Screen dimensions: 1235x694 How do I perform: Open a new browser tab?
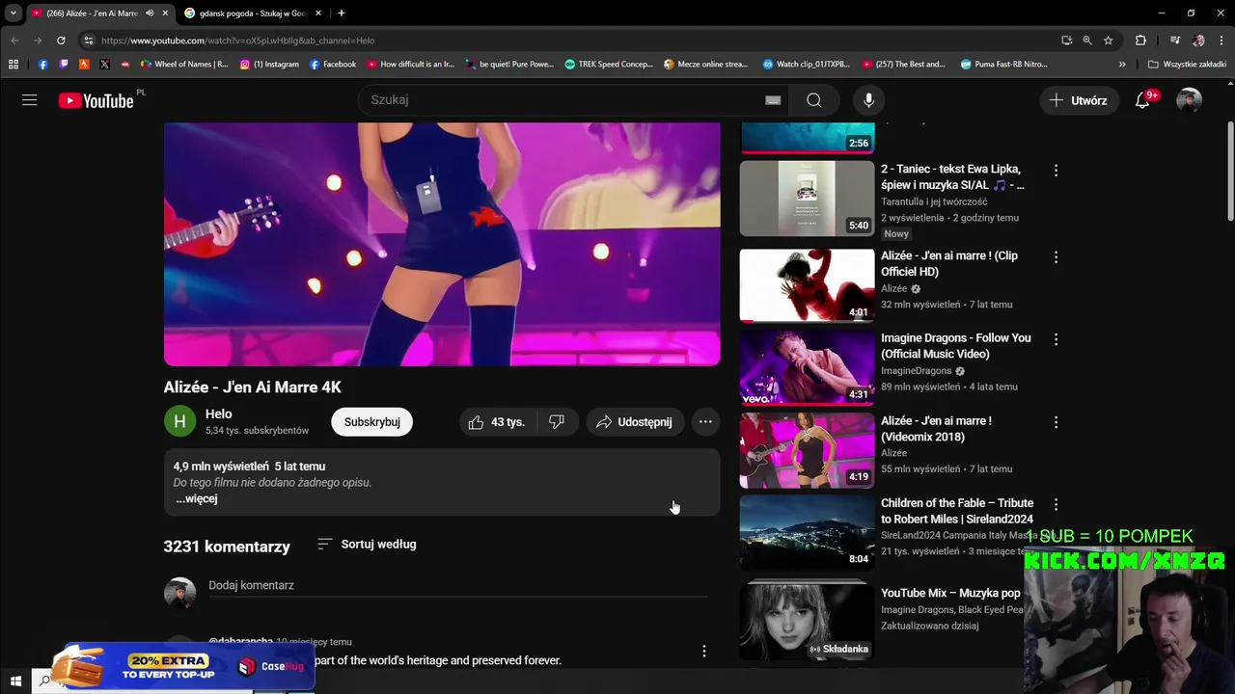tap(342, 13)
